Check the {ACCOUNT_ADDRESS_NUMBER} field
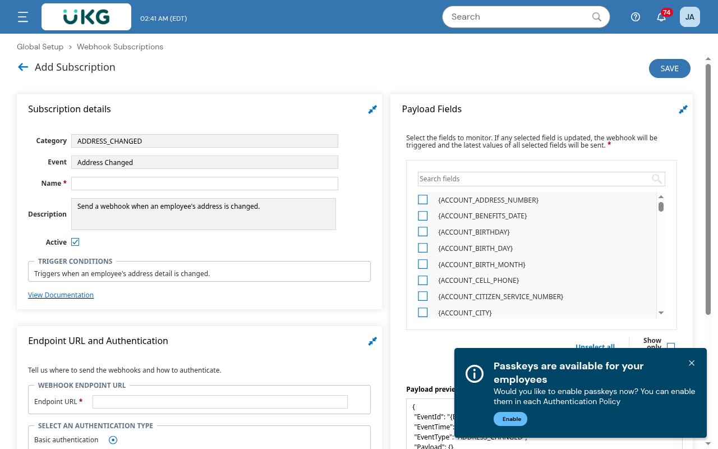The height and width of the screenshot is (449, 718). 423,200
